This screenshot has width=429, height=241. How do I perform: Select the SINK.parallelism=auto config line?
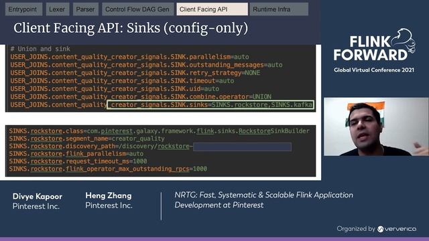click(x=129, y=57)
